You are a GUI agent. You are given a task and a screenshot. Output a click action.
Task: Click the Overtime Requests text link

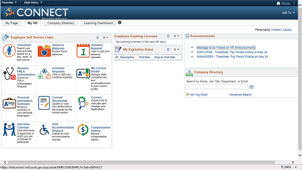pos(59,70)
